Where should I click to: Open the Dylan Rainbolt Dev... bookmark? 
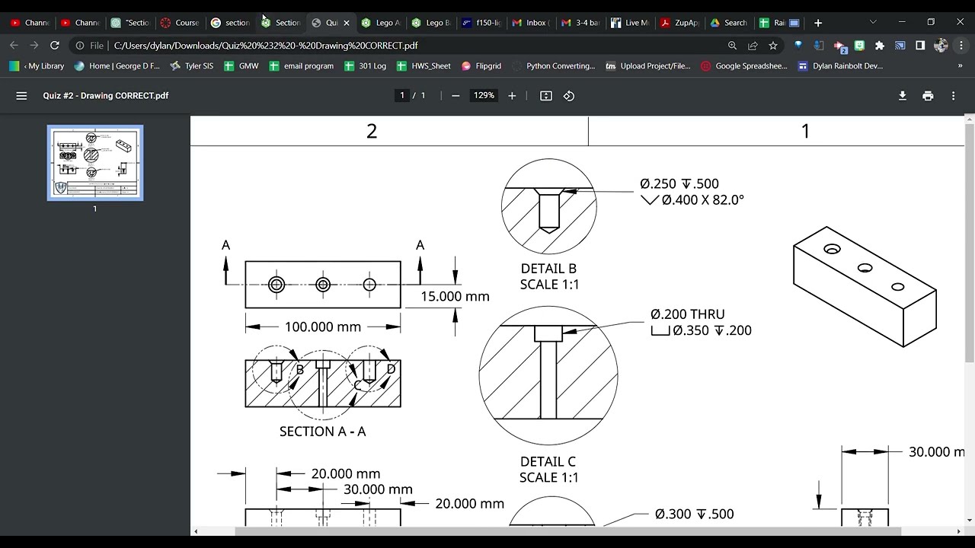(840, 66)
